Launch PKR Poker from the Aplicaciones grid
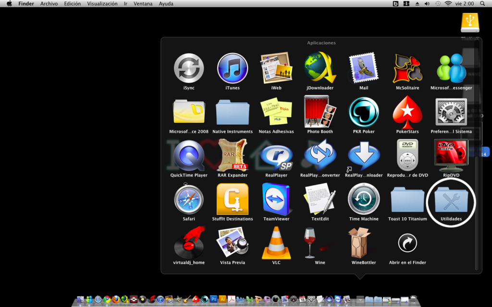Screen dimensions: 492x307 coord(364,112)
